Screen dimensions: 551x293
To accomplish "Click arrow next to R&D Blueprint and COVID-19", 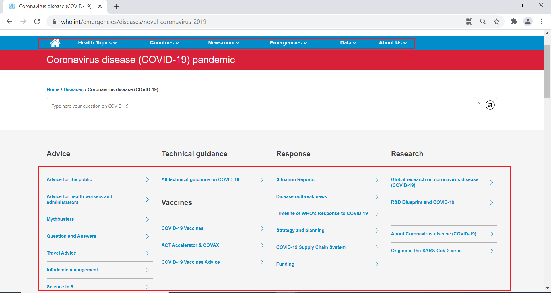I will click(492, 202).
